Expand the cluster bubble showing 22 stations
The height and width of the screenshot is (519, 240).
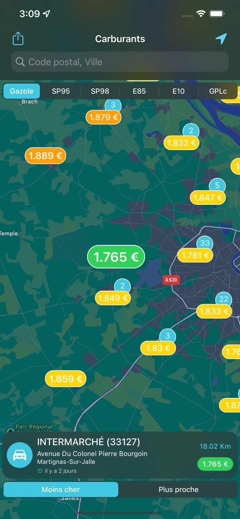click(x=224, y=299)
